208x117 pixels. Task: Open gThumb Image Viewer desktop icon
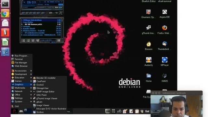coord(149,30)
